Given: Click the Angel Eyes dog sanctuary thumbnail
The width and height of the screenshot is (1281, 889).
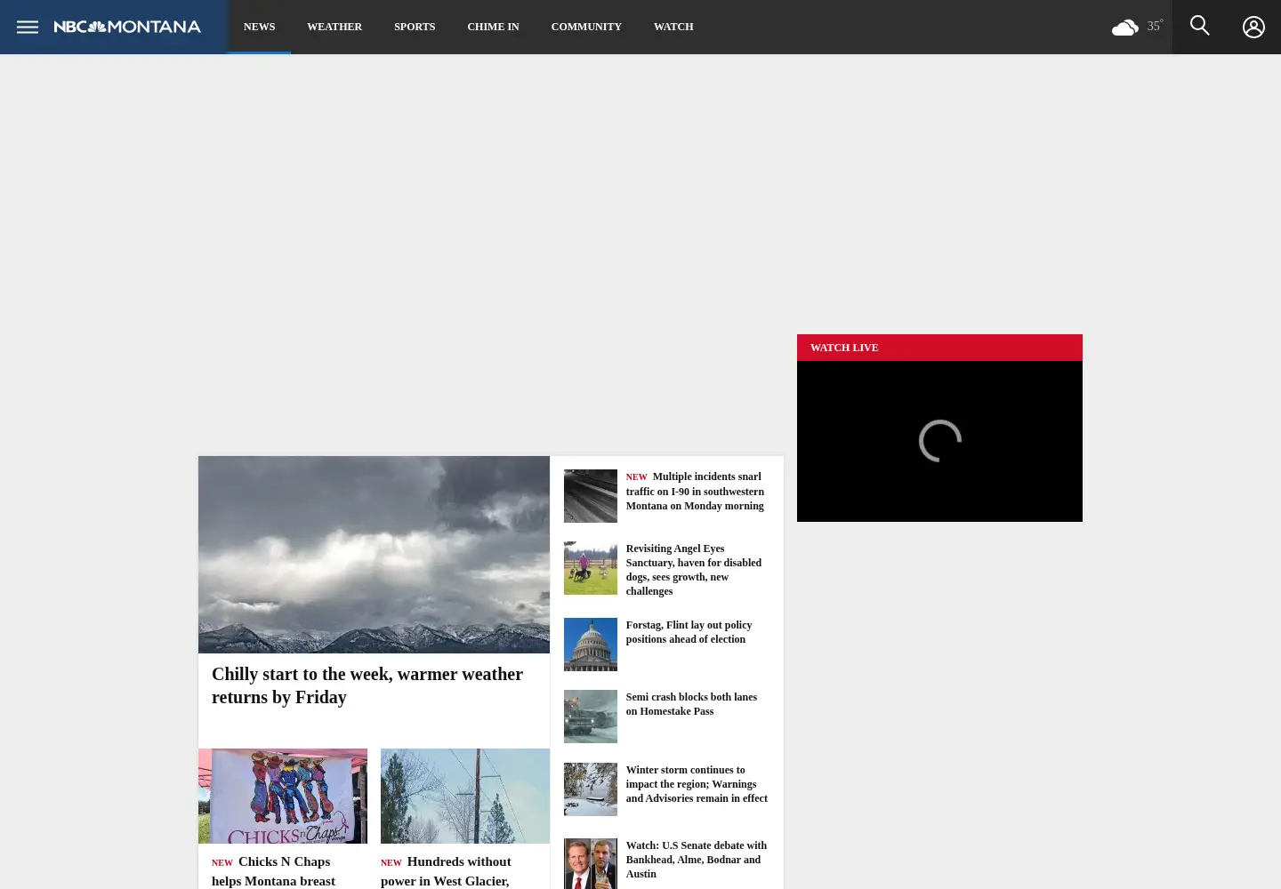Looking at the screenshot, I should click(x=590, y=568).
